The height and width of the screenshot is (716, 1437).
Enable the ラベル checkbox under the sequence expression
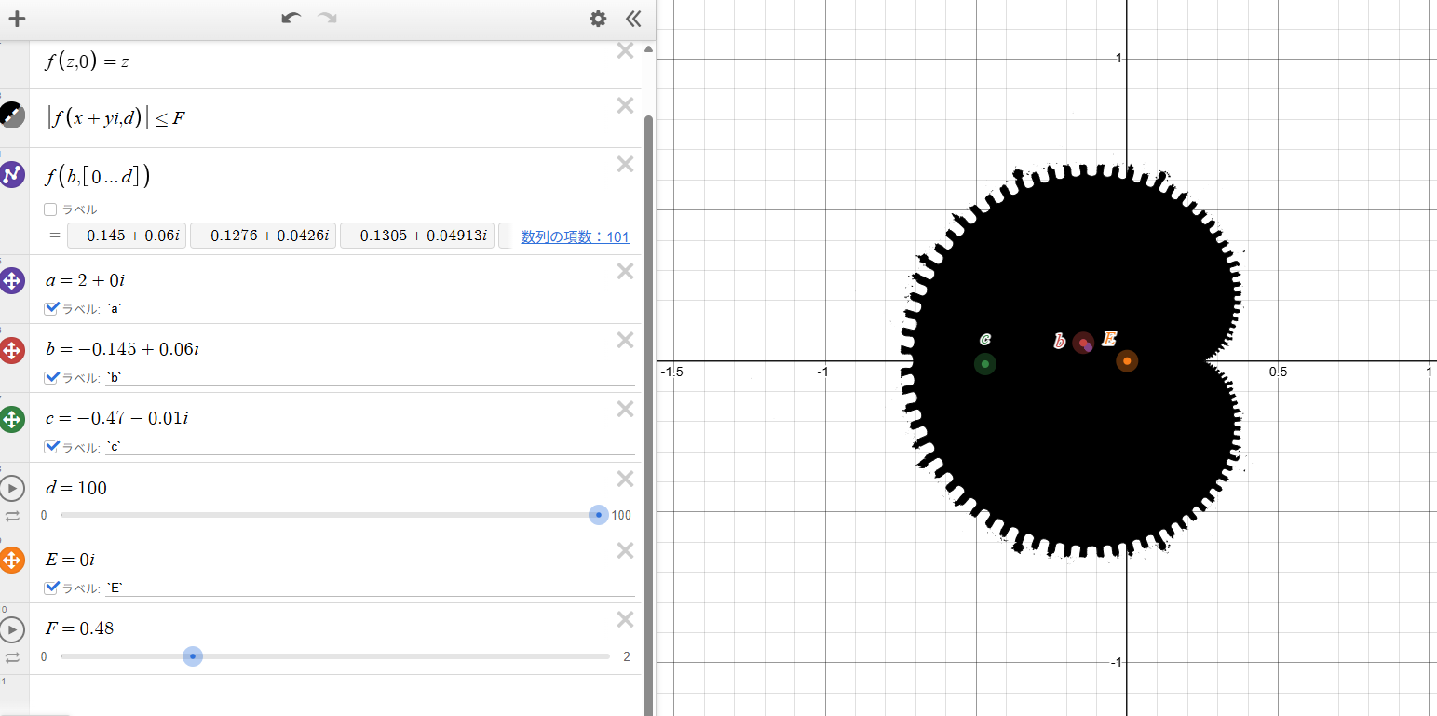click(49, 209)
